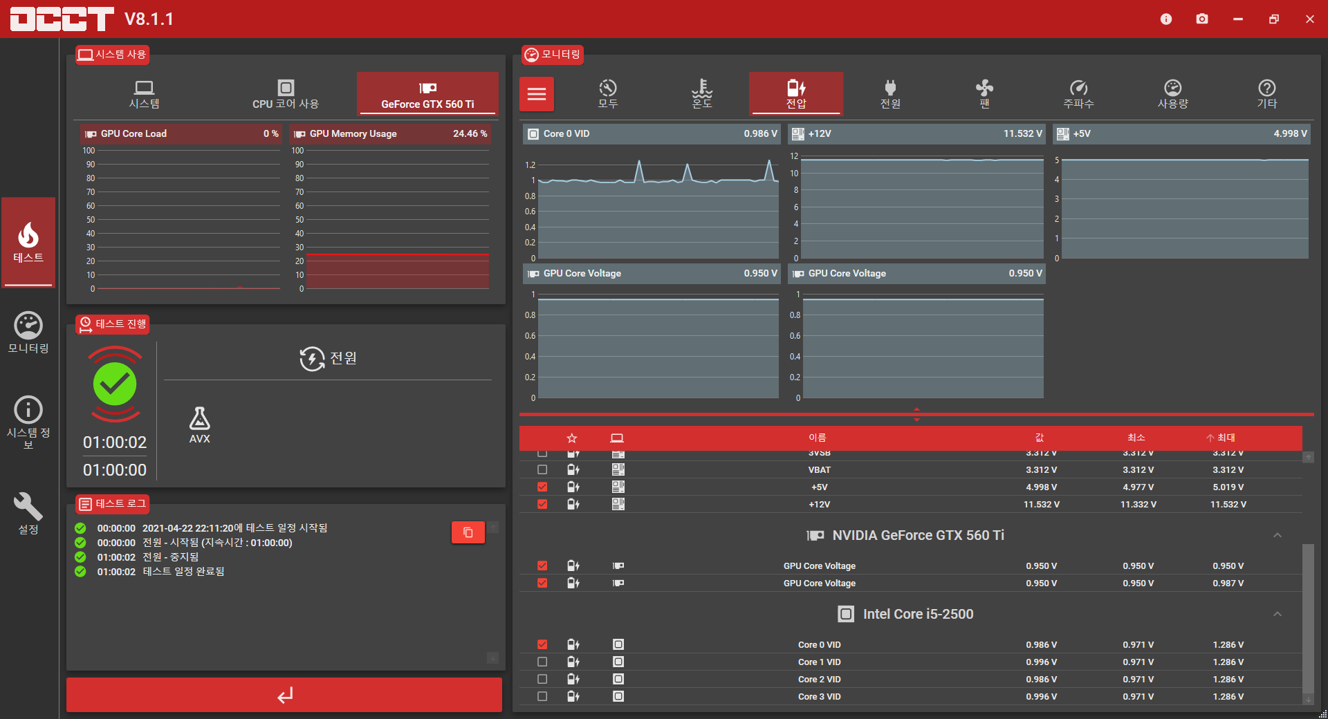Select the 주파수 monitoring tab
Screen dimensions: 1328x719
pos(1078,94)
